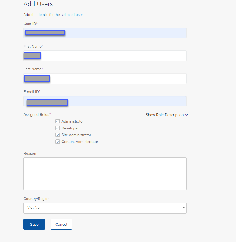Save the new user details
The height and width of the screenshot is (242, 236).
click(x=34, y=224)
